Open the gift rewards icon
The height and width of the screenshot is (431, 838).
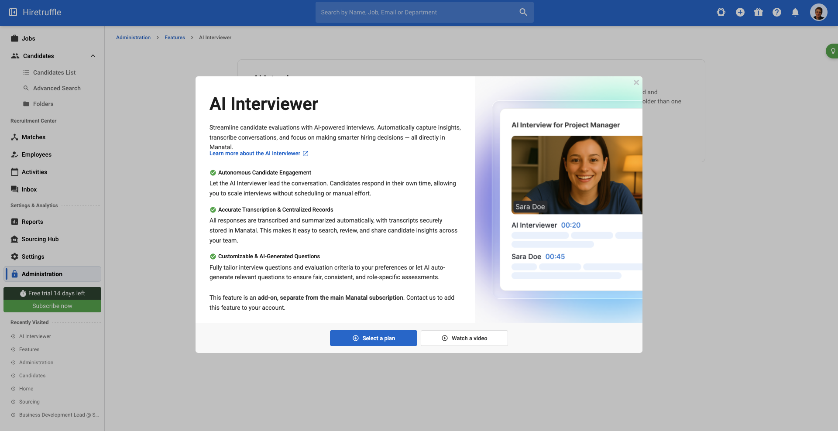tap(759, 12)
